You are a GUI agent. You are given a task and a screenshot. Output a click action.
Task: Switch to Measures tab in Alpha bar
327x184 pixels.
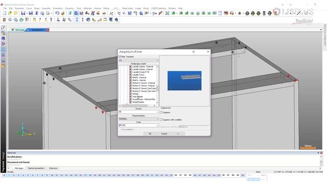[53, 168]
